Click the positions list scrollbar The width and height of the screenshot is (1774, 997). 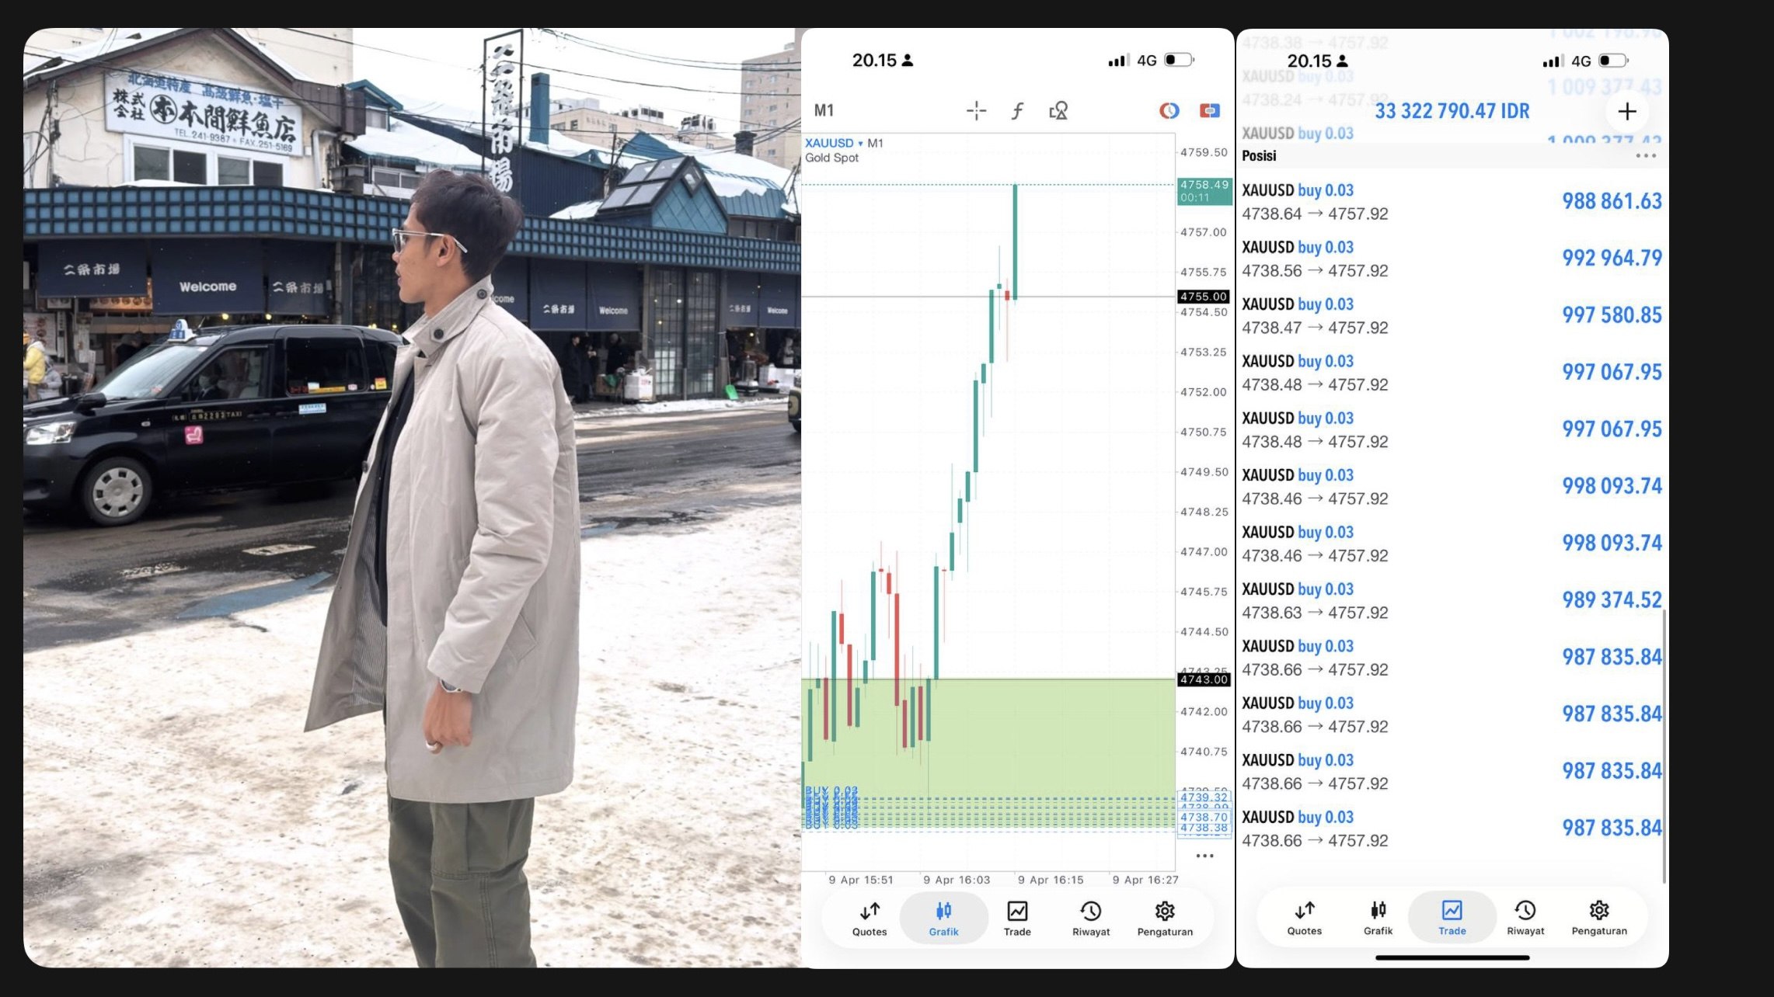tap(1664, 745)
